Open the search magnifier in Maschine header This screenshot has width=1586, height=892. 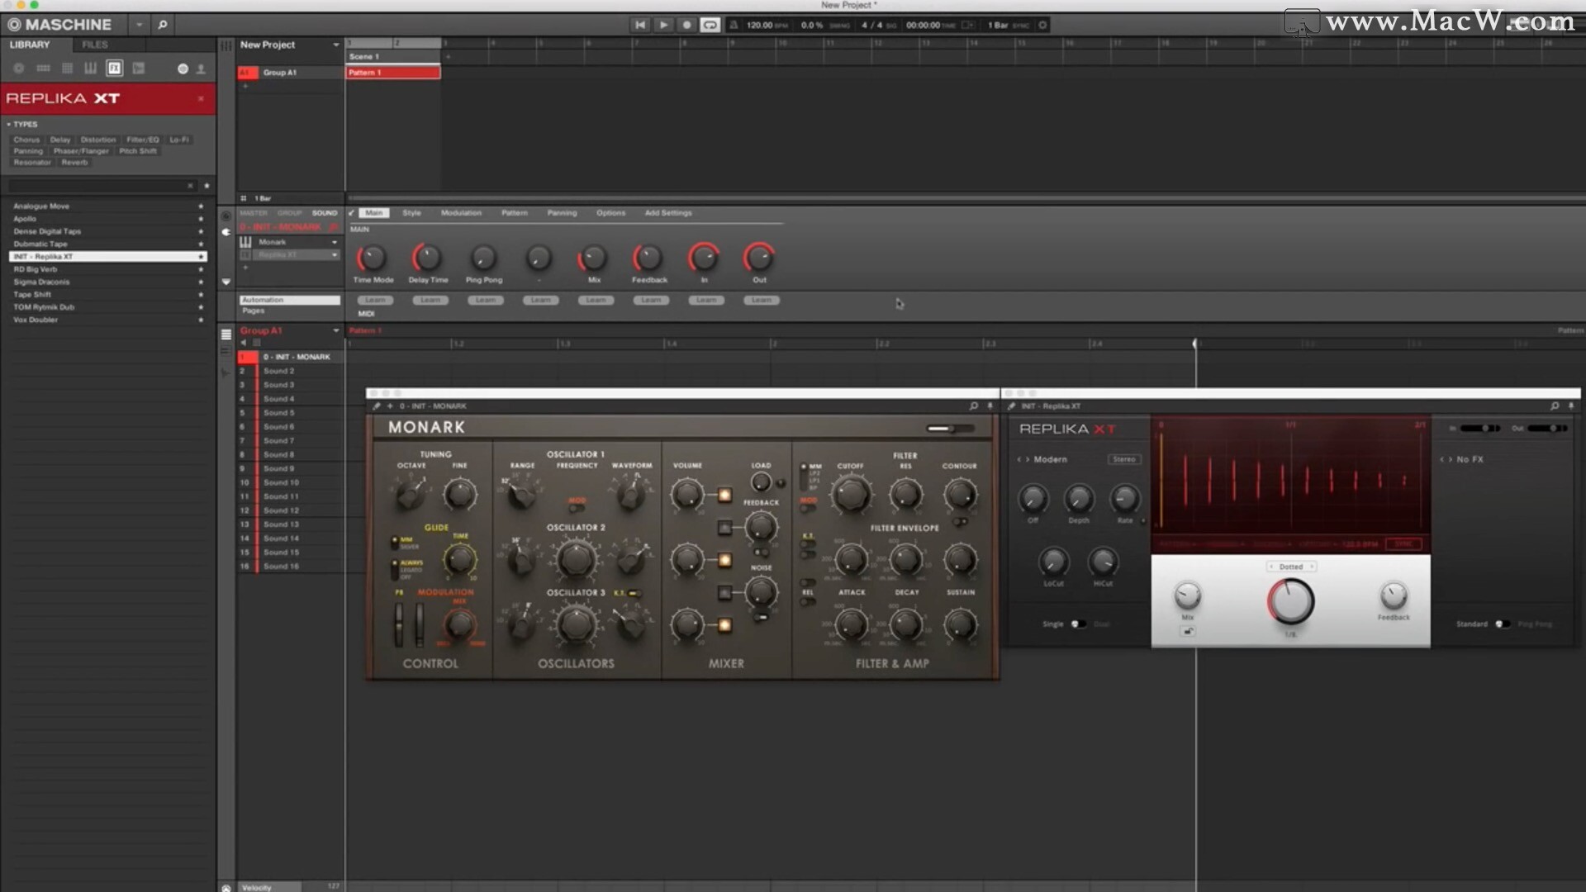[163, 25]
